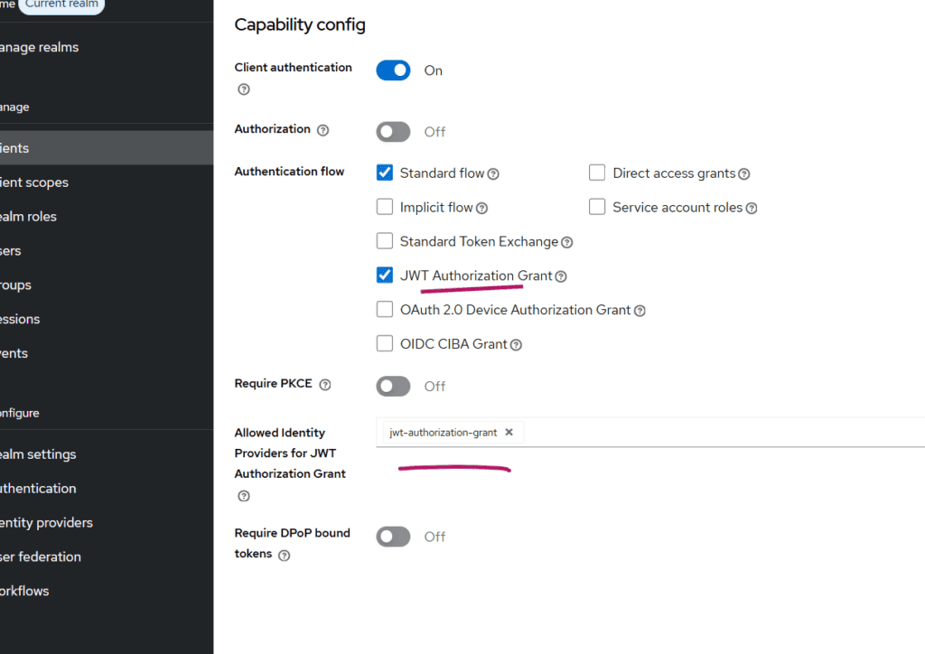Click the Authorization help icon
Viewport: 925px width, 654px height.
coord(322,129)
